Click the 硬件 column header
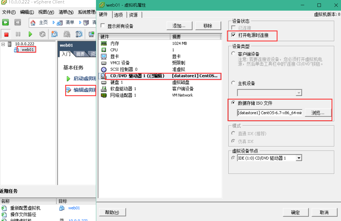 pyautogui.click(x=134, y=37)
